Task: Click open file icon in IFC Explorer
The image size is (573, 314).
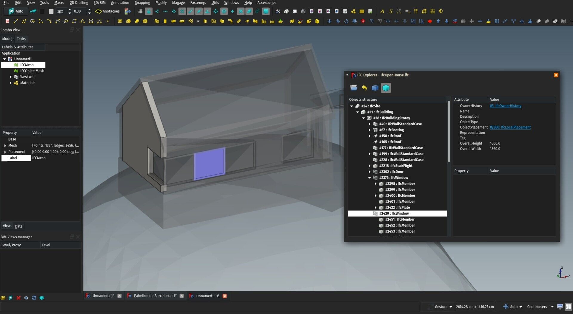Action: [354, 88]
